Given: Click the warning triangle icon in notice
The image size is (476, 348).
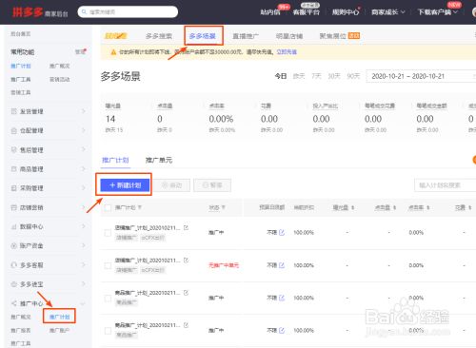Looking at the screenshot, I should click(113, 52).
